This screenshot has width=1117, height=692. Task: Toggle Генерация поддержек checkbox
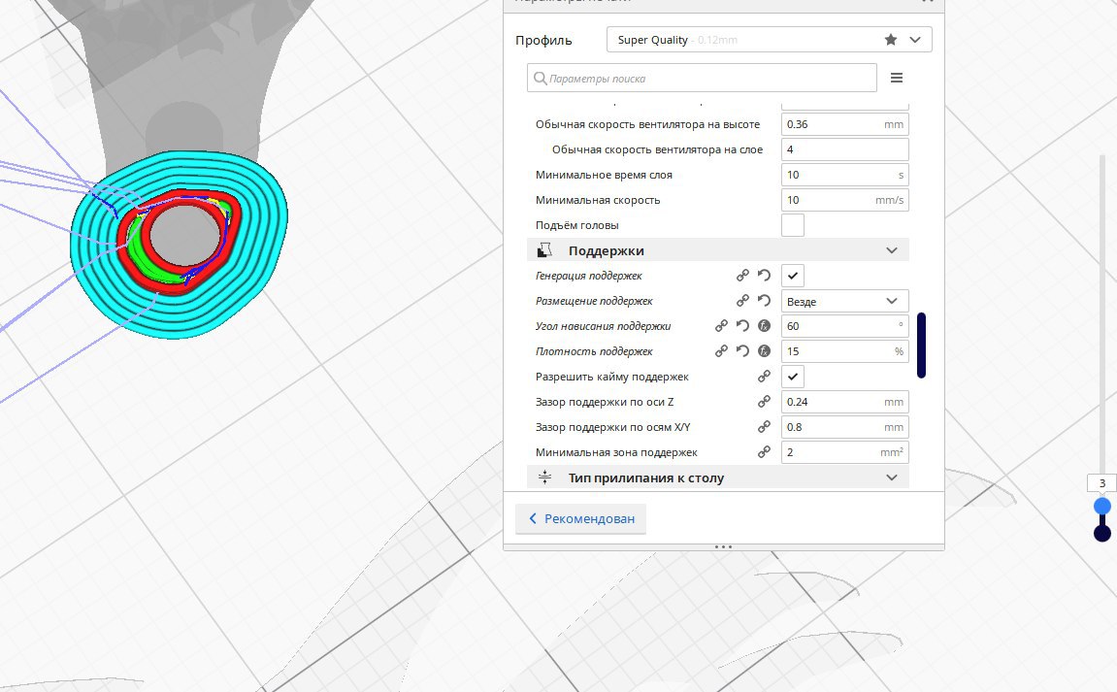[x=792, y=276]
